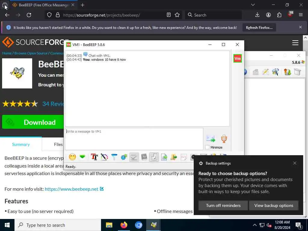Click the BeeBEEP bee project thumbnail
The image size is (308, 231).
pyautogui.click(x=17, y=73)
